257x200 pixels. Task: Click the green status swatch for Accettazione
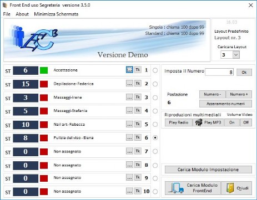point(44,70)
